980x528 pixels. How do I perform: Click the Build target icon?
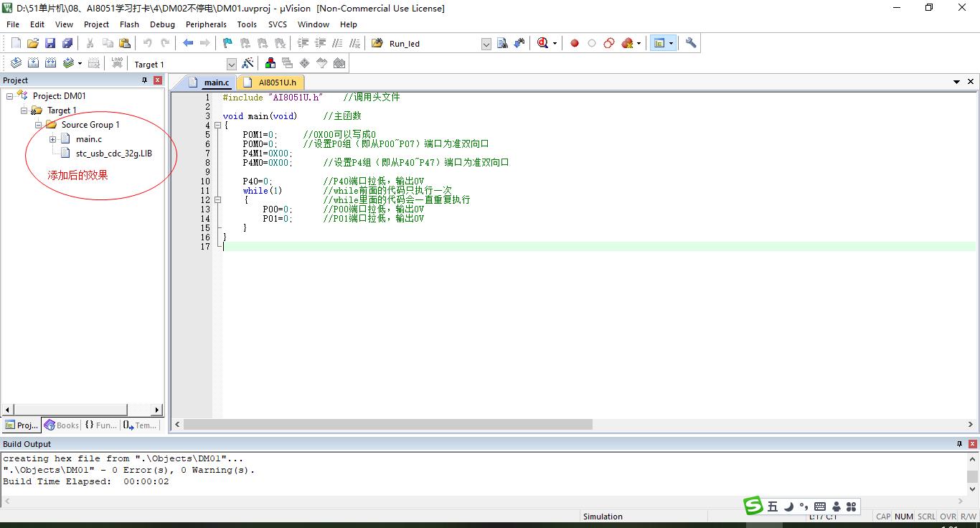[33, 63]
